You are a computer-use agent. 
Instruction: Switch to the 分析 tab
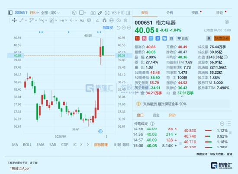coord(170,13)
